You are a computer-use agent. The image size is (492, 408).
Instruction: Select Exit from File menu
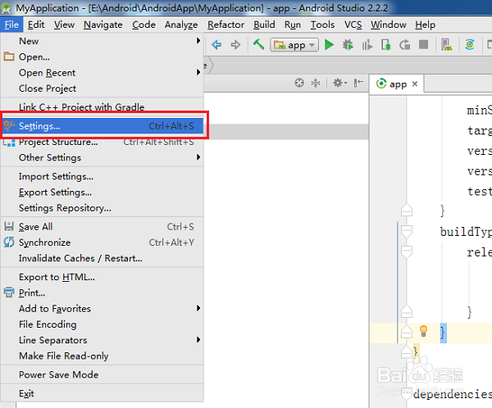coord(102,393)
